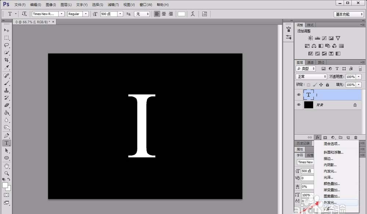
Task: Open the font family dropdown
Action: 62,14
